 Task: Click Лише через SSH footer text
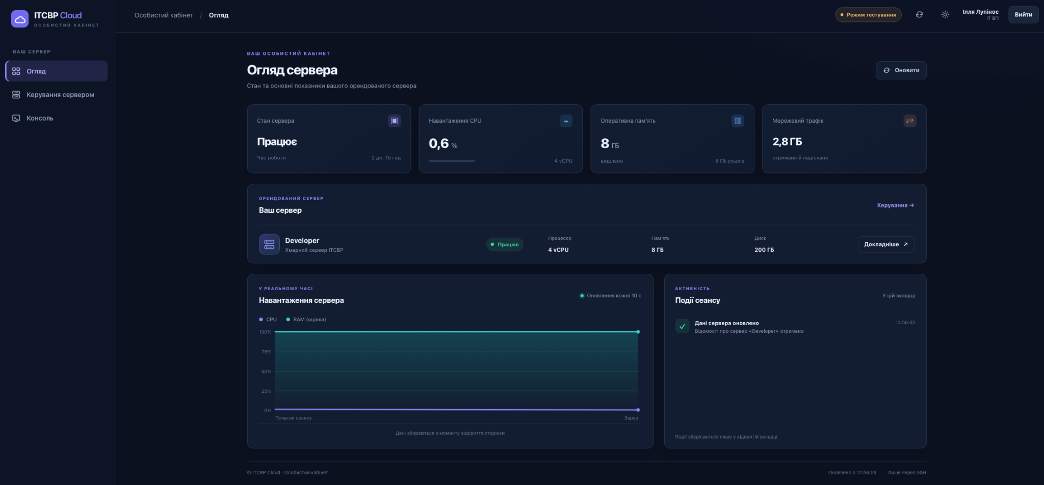coord(907,473)
